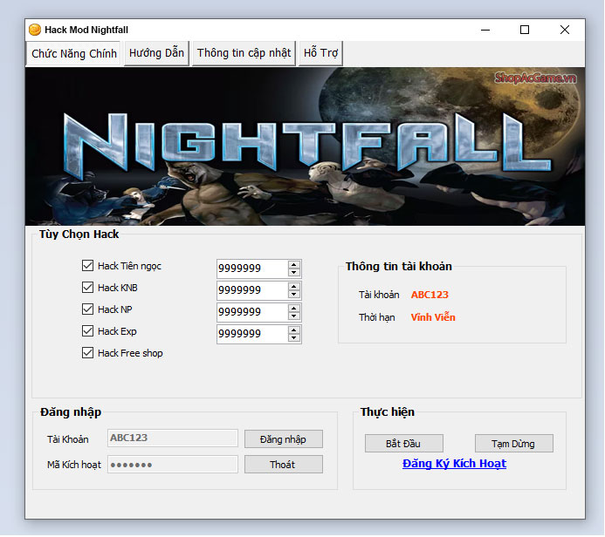Image resolution: width=605 pixels, height=537 pixels.
Task: Close the Hack Mod Nightfall window
Action: point(565,30)
